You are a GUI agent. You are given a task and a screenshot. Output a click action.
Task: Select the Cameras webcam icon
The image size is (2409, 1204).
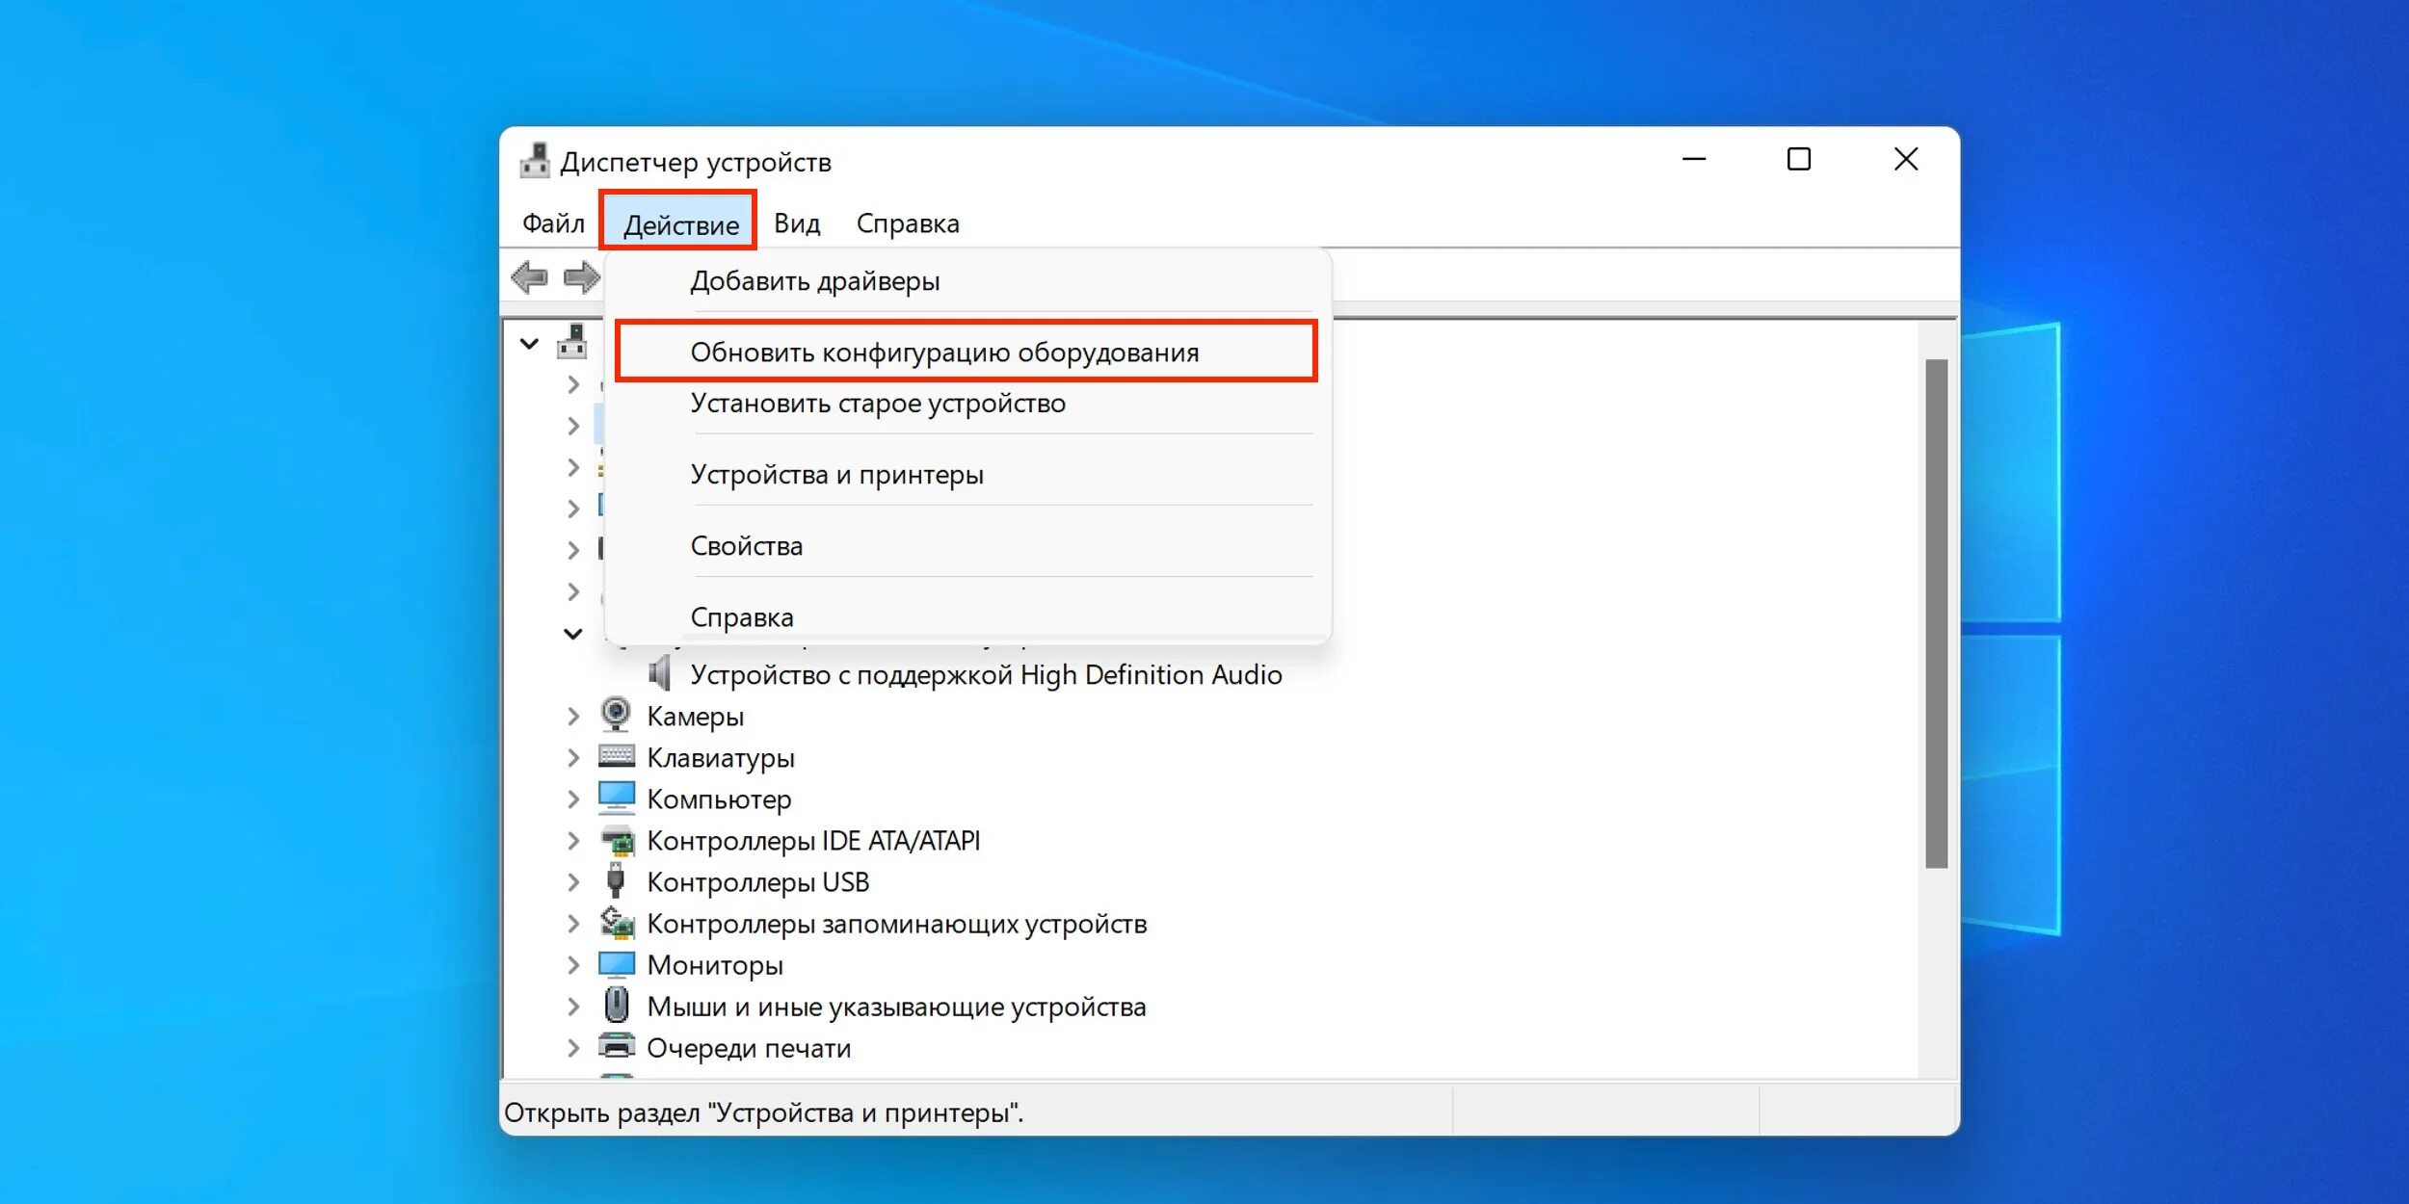click(x=616, y=716)
